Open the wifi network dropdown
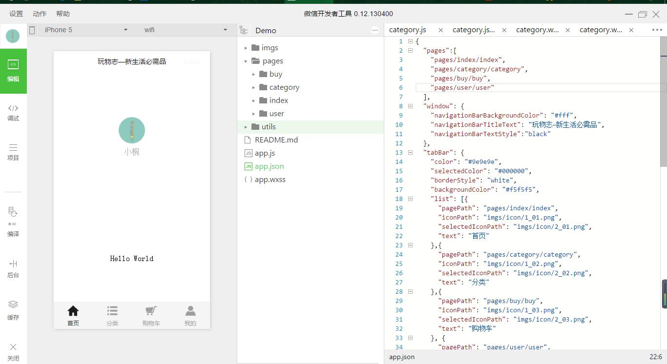The height and width of the screenshot is (364, 667). point(186,30)
